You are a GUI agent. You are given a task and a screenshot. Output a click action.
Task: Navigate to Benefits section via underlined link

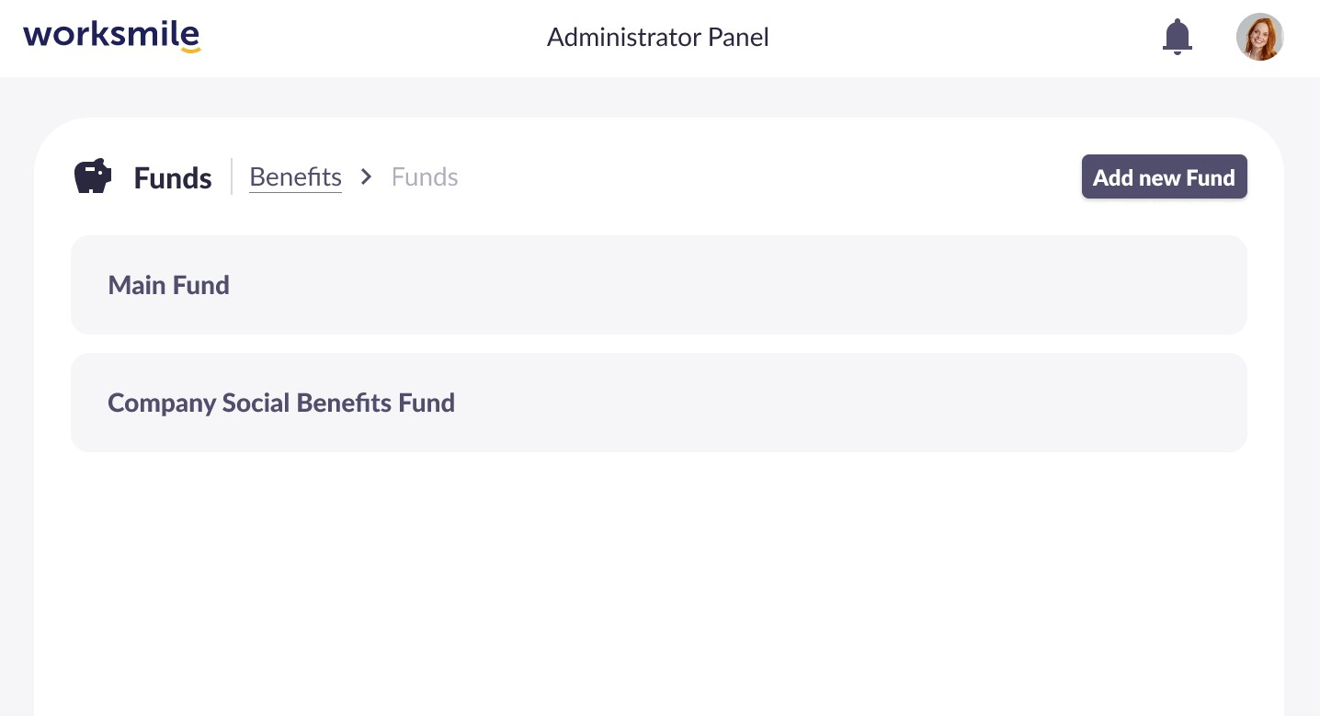[x=295, y=176]
